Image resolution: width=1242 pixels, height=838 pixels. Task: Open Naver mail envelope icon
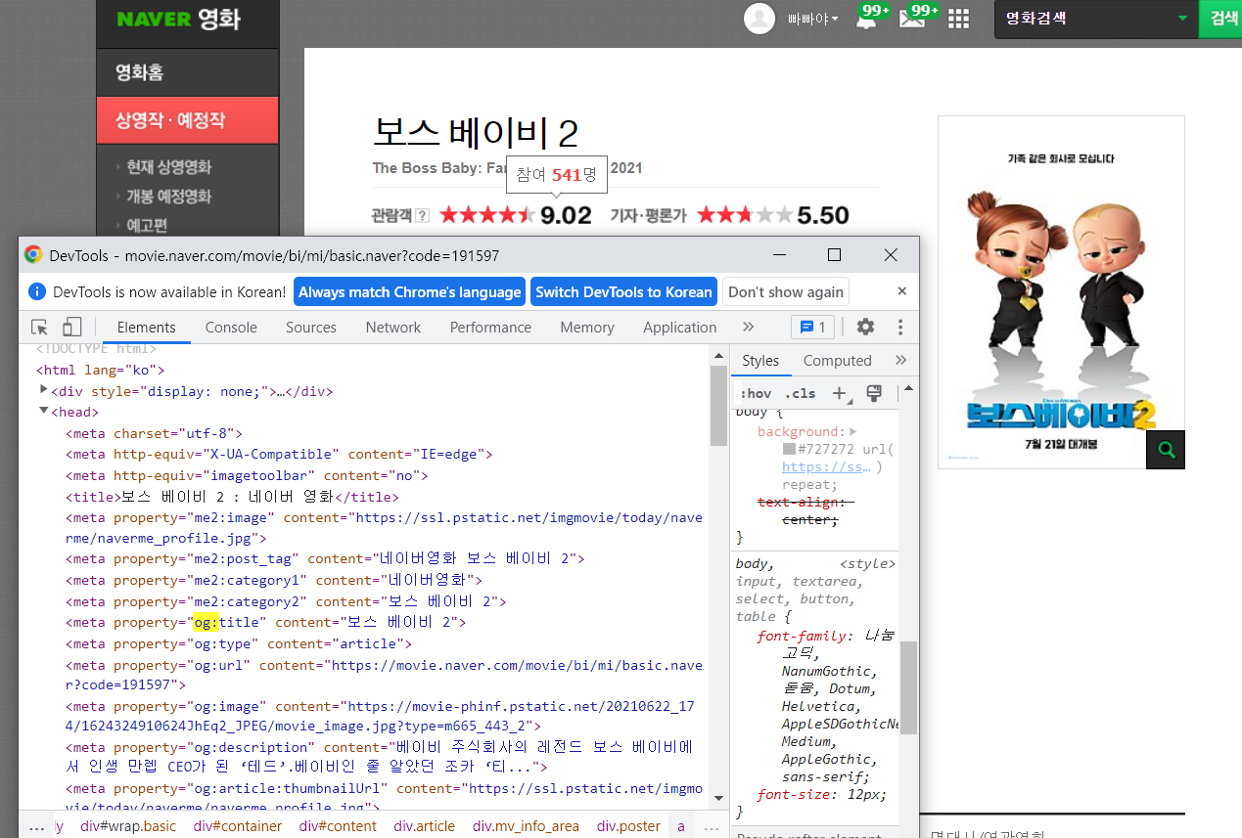point(911,20)
